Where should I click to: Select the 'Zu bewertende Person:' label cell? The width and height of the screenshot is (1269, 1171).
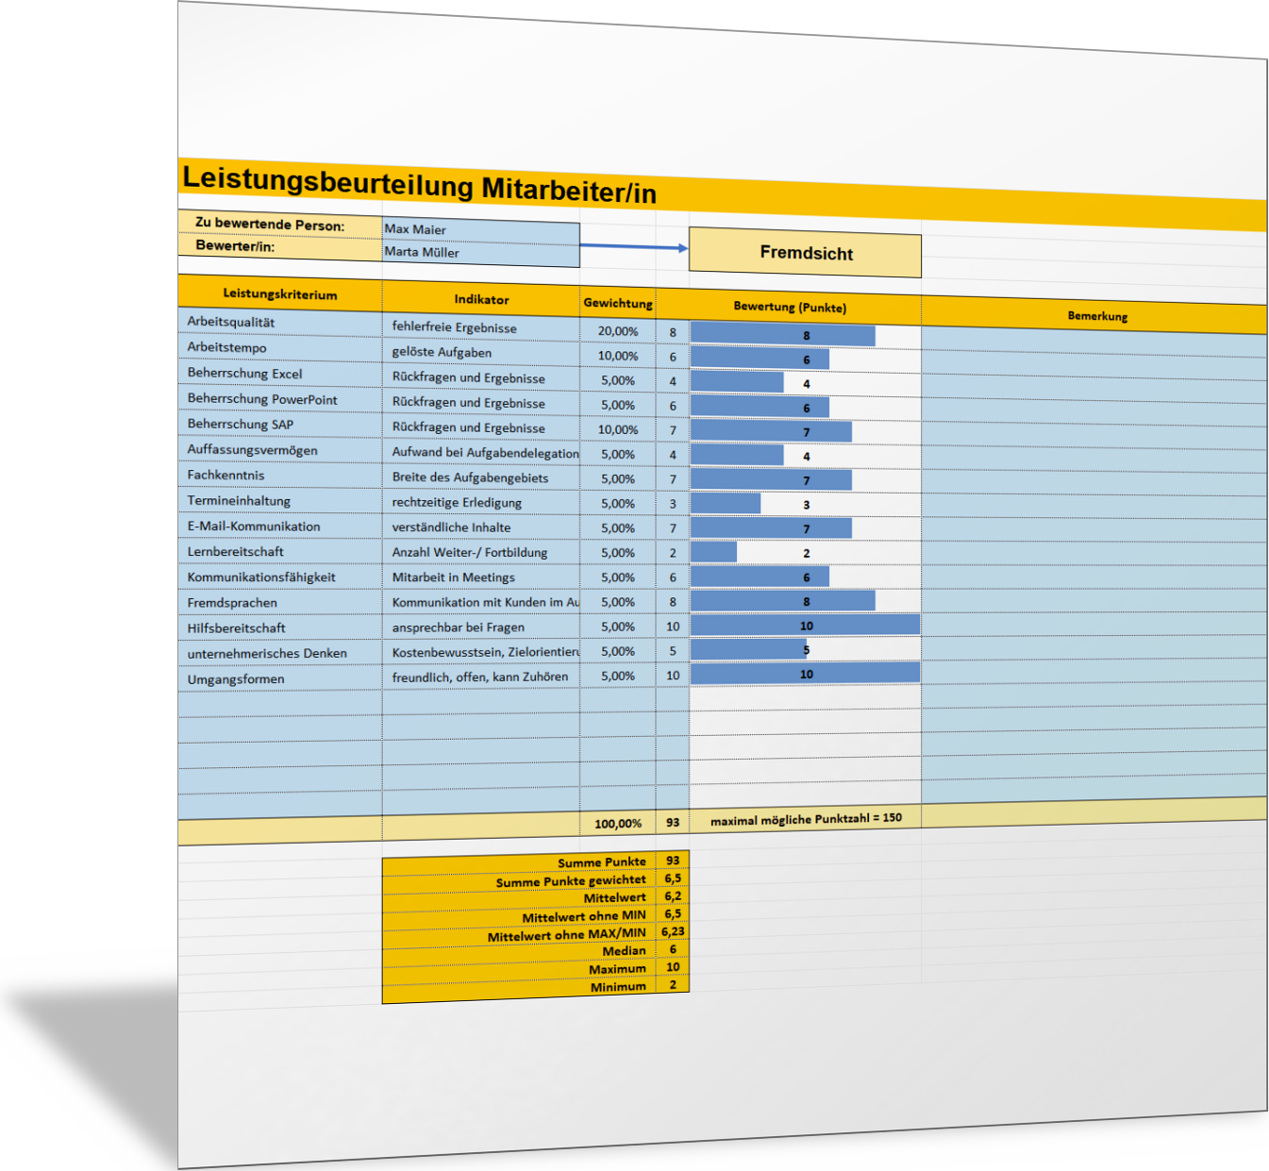tap(280, 225)
